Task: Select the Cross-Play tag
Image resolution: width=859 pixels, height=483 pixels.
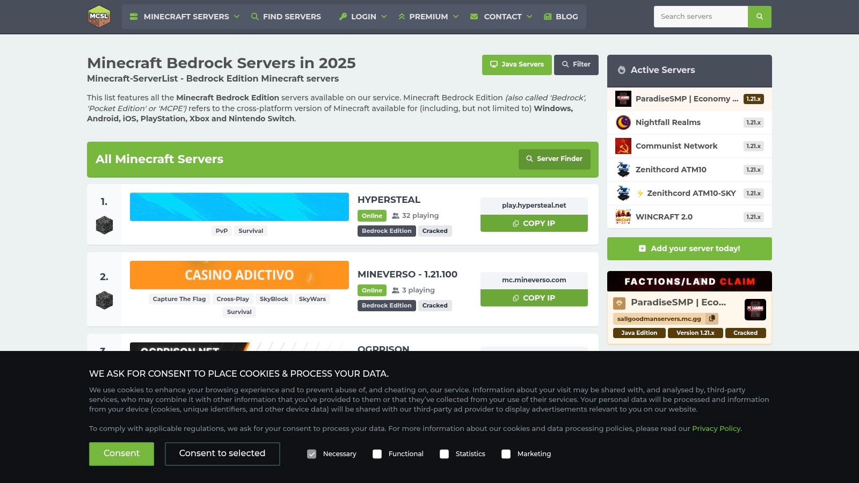Action: tap(232, 299)
